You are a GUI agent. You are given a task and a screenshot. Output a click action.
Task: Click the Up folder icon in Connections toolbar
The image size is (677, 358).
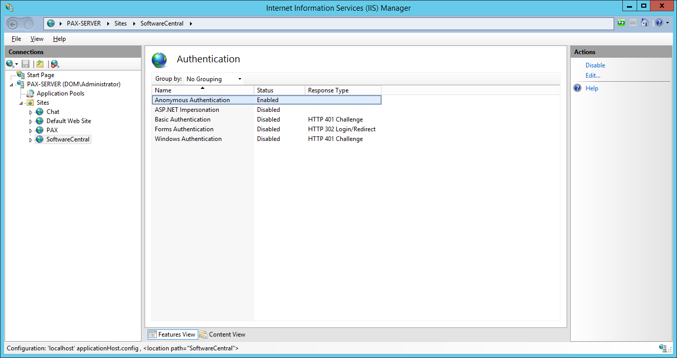pyautogui.click(x=40, y=64)
